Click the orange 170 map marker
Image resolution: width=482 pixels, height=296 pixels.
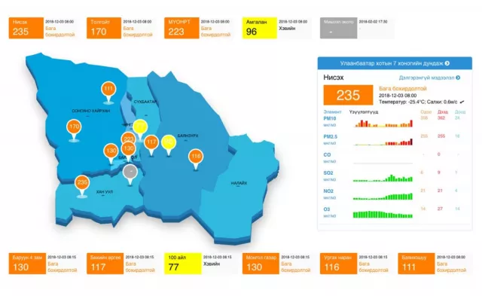[74, 127]
